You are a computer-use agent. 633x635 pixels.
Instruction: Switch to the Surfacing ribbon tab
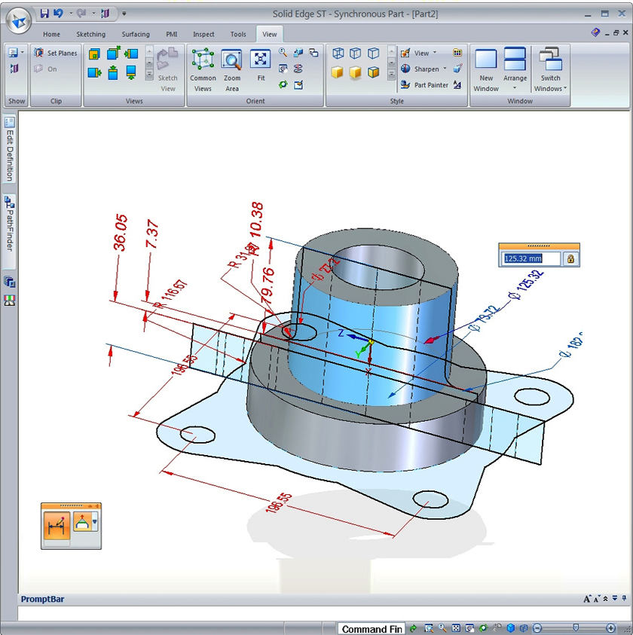[x=136, y=35]
